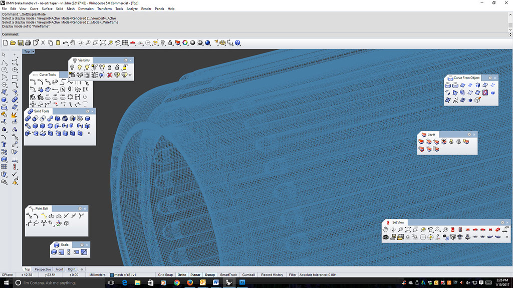Click the Zoom Extents icon in Set View panel
513x288 pixels.
click(x=408, y=229)
